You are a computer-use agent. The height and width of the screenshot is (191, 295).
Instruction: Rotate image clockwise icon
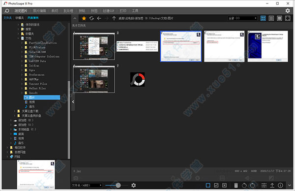click(252, 186)
